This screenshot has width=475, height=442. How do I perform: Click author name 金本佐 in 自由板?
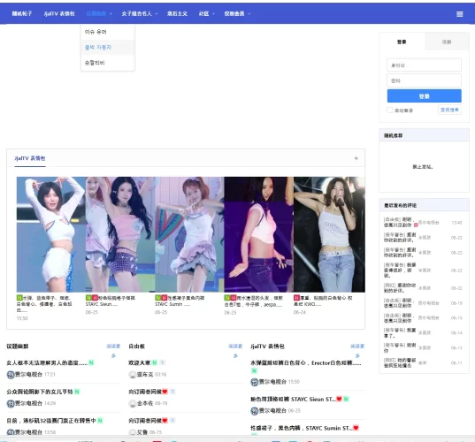click(x=145, y=404)
